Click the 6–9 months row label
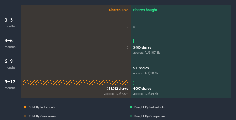 10,64
